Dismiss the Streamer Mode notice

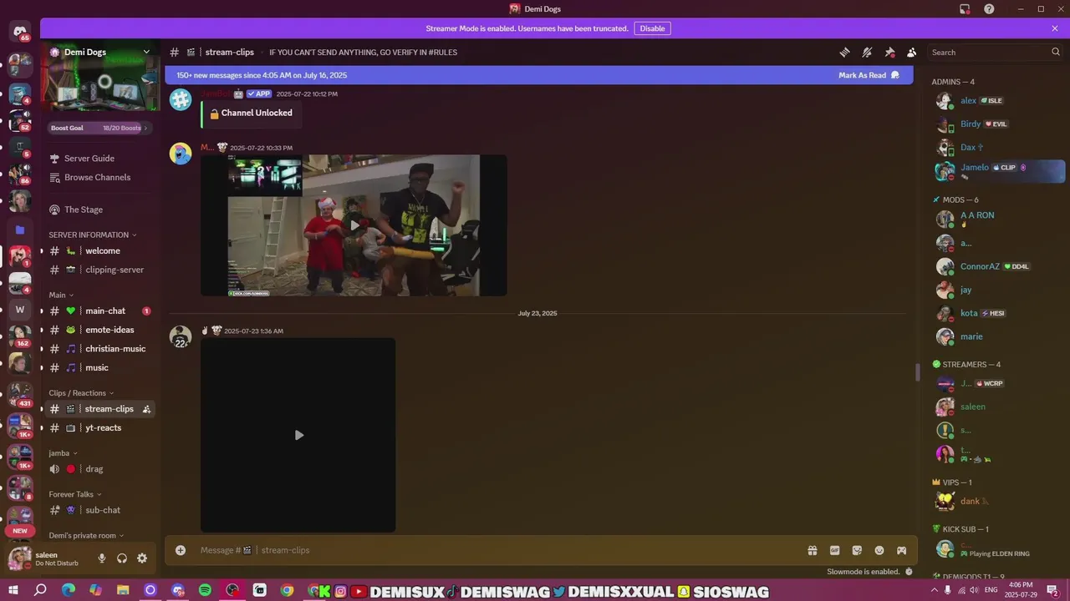pyautogui.click(x=1055, y=28)
